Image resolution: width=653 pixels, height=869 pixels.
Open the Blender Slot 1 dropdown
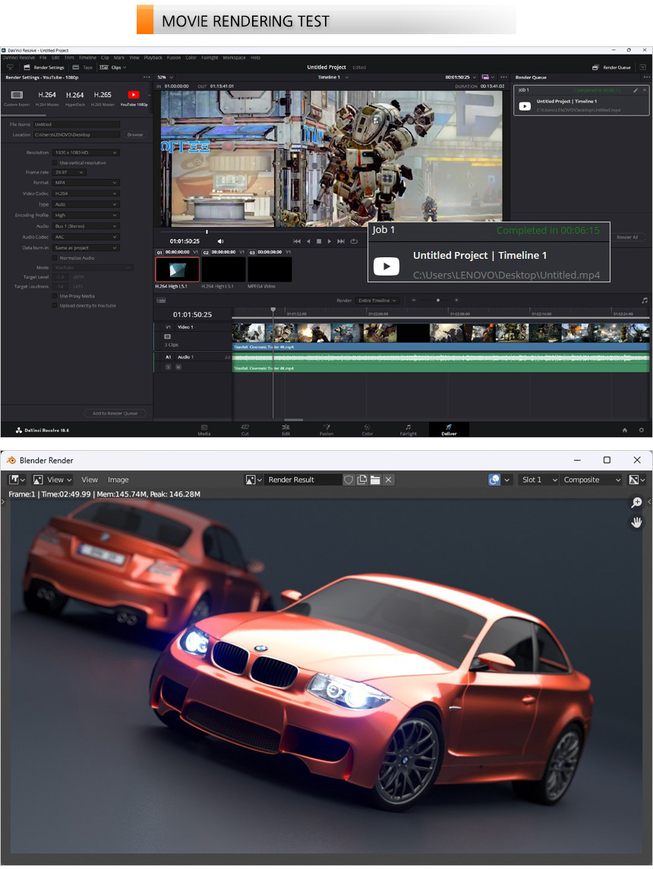(x=539, y=480)
